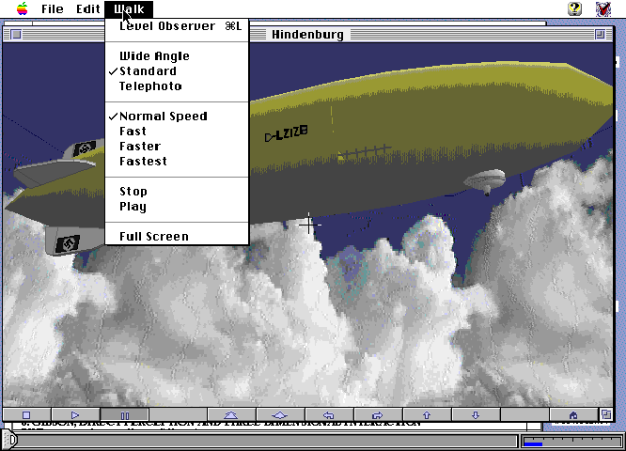Choose Full Screen from Walk menu

(x=154, y=237)
